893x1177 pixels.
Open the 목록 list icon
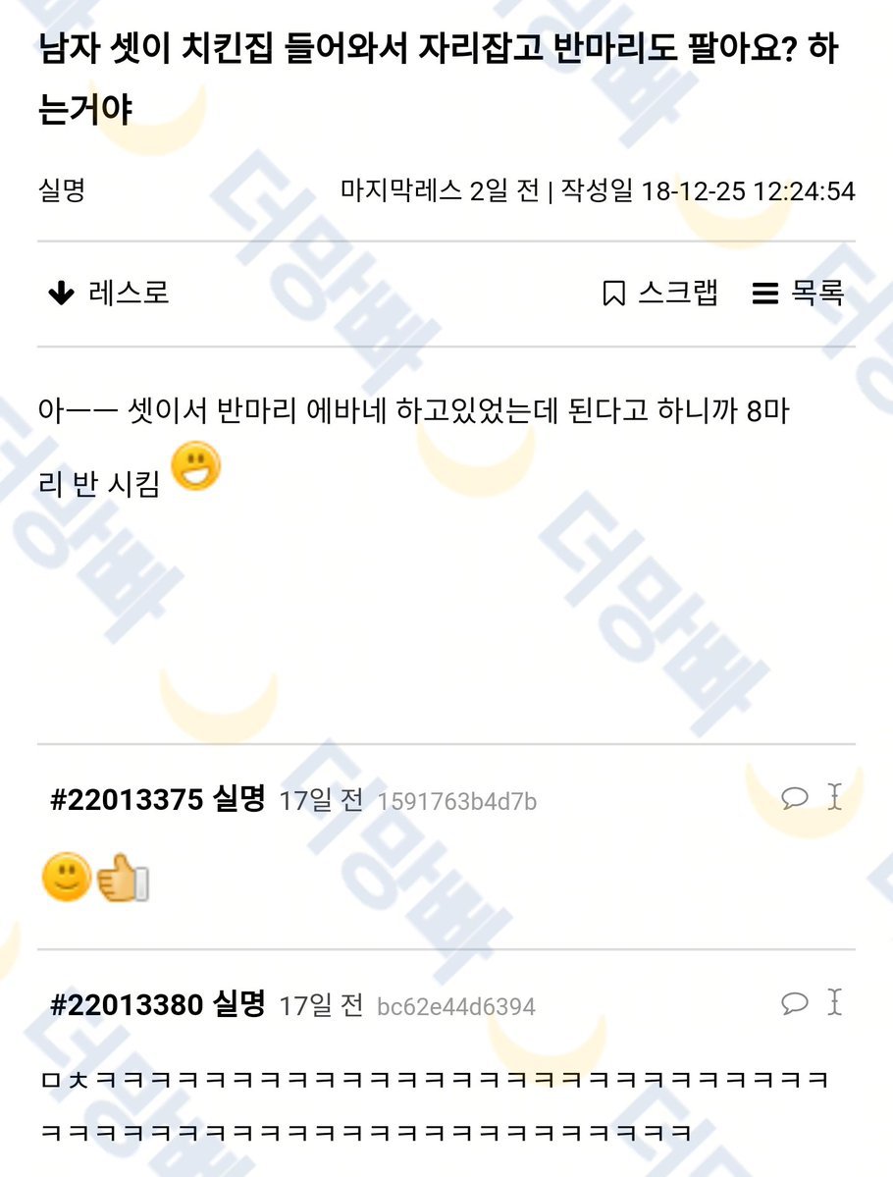pyautogui.click(x=764, y=293)
